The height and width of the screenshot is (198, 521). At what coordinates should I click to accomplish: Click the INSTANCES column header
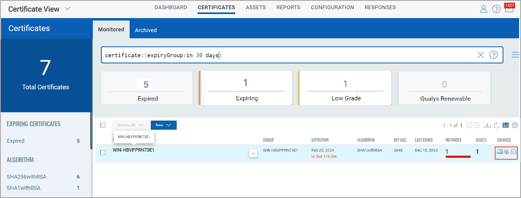click(453, 140)
